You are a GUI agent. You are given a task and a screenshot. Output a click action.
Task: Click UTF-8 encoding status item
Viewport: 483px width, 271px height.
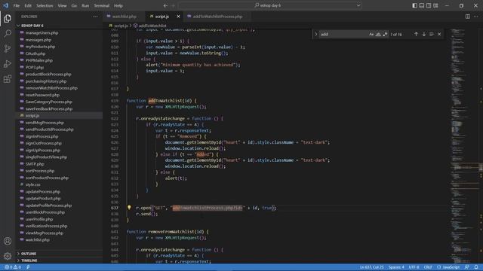click(x=414, y=267)
